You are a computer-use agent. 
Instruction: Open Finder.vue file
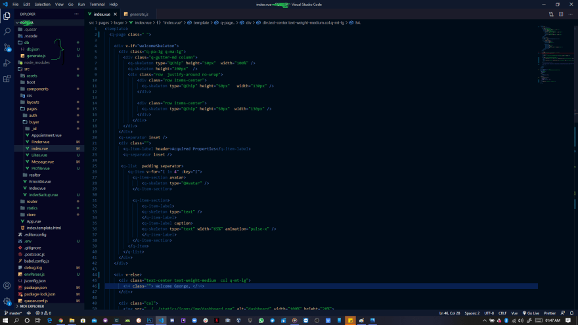point(49,142)
